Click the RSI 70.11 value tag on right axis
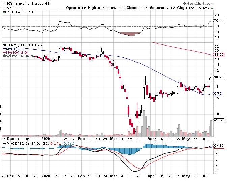The height and width of the screenshot is (181, 233). point(219,21)
